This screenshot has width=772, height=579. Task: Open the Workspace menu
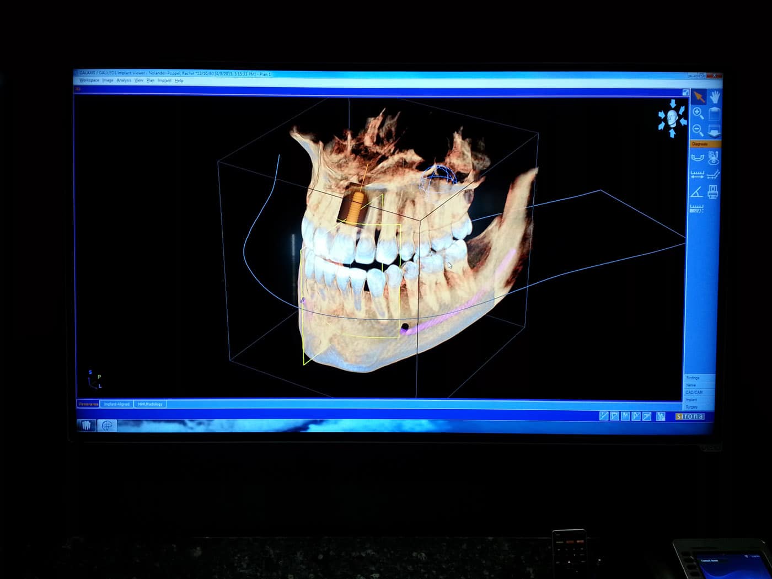point(89,81)
